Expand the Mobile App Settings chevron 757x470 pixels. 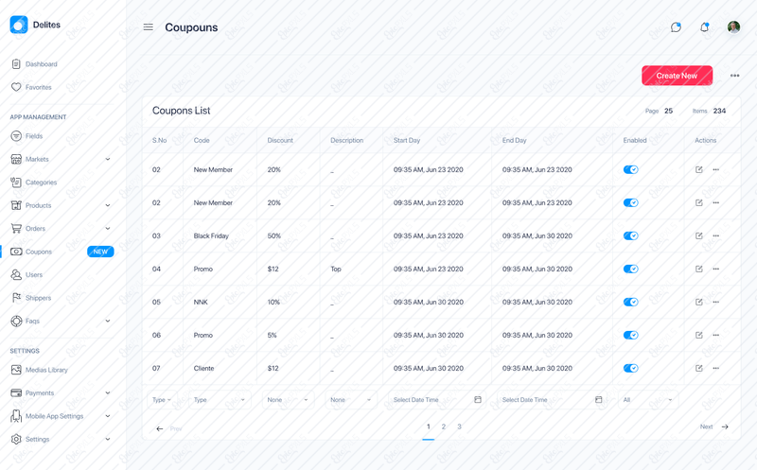[x=108, y=416]
